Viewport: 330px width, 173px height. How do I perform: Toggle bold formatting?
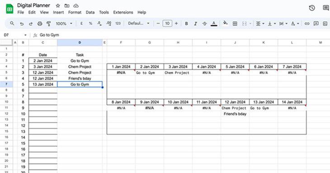pos(186,24)
